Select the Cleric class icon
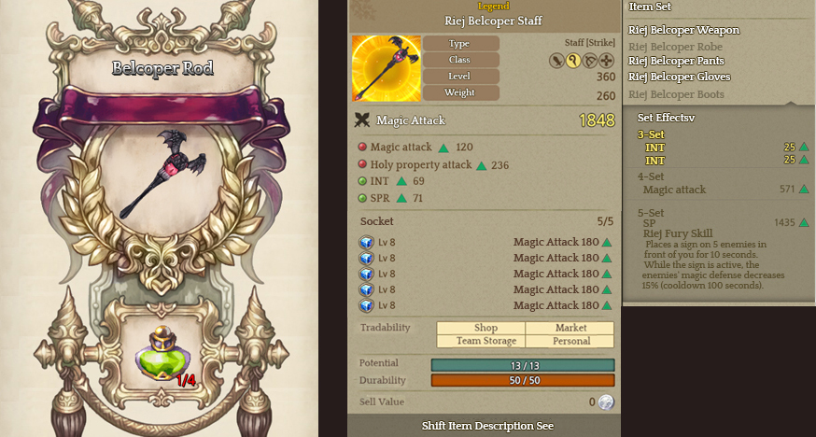Image resolution: width=816 pixels, height=437 pixels. (606, 61)
